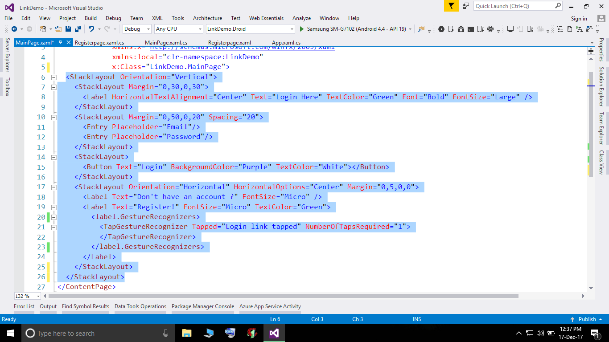Click the Visual Studio taskbar icon
The width and height of the screenshot is (609, 342).
point(274,333)
